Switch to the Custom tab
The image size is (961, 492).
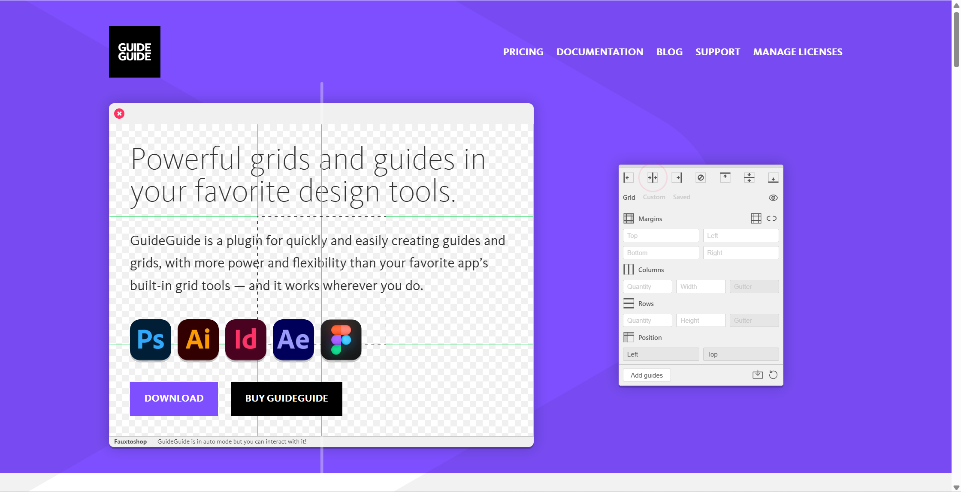point(654,197)
